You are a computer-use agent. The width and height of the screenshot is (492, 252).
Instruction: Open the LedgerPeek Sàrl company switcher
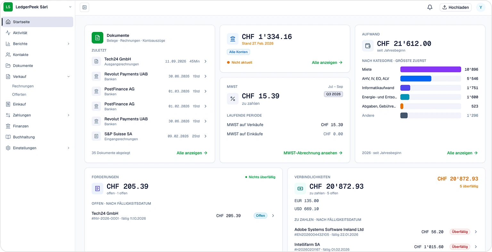tap(38, 7)
